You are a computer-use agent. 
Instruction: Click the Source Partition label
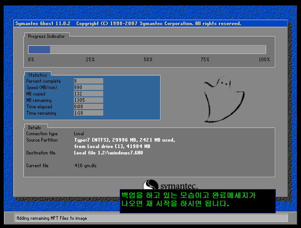[x=42, y=140]
